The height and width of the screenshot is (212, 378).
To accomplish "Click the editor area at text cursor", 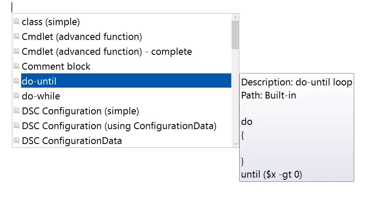I will [x=12, y=7].
